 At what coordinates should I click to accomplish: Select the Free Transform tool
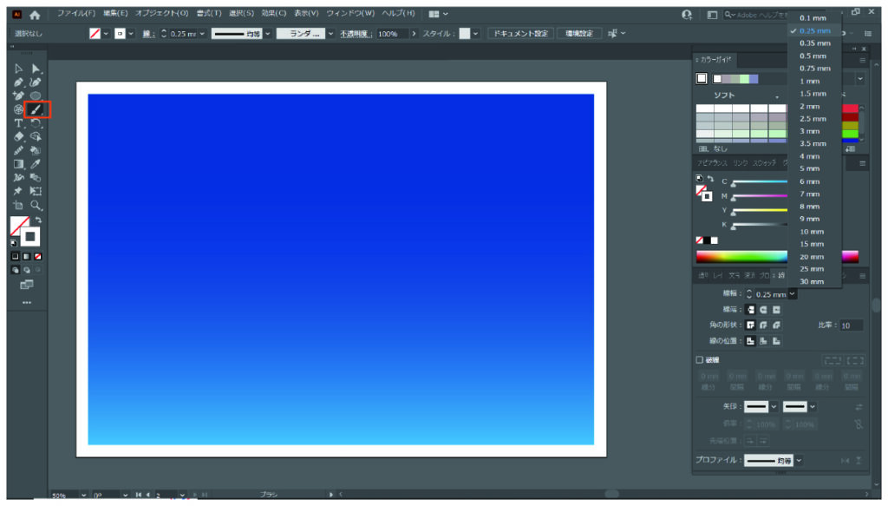(x=36, y=192)
